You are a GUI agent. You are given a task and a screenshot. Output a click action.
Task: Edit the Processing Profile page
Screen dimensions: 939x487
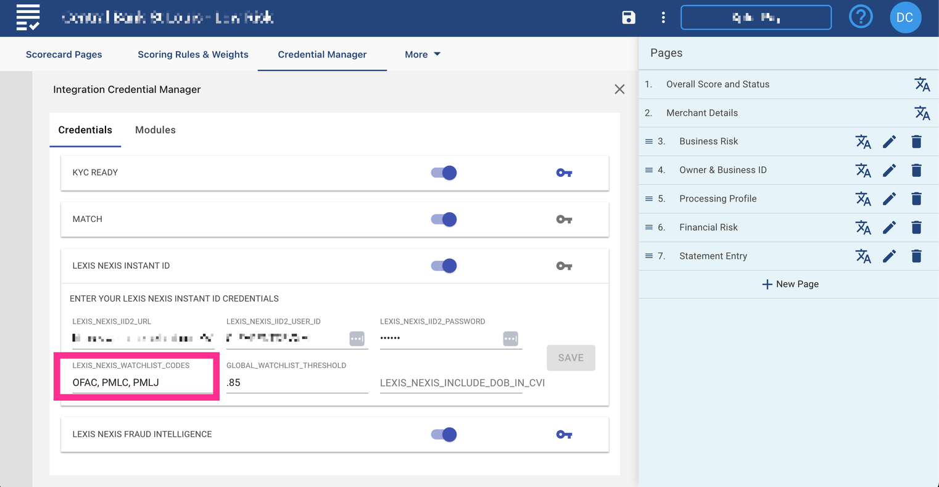pos(889,198)
